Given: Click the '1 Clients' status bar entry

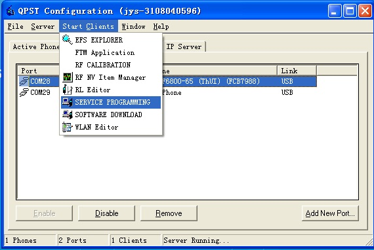Looking at the screenshot, I should click(x=135, y=240).
